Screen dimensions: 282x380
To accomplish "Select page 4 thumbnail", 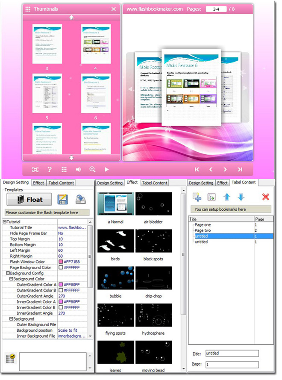I will click(96, 44).
